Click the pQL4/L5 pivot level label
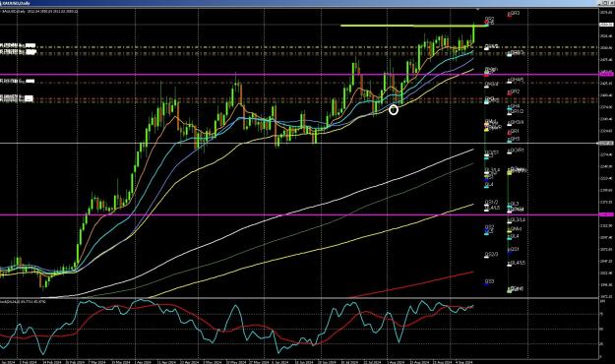 (x=518, y=263)
